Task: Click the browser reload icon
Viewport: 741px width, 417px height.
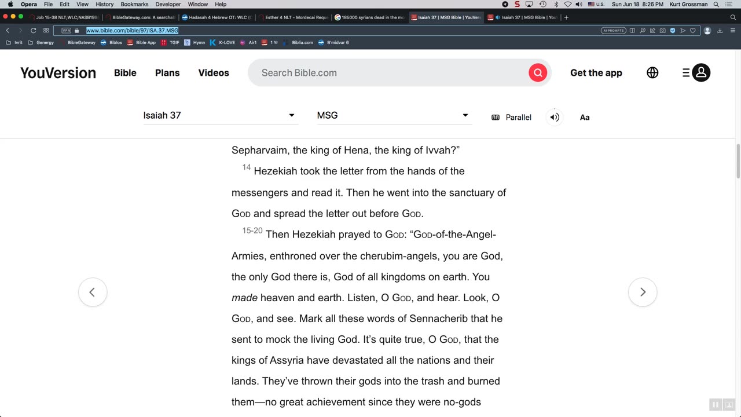Action: 33,30
